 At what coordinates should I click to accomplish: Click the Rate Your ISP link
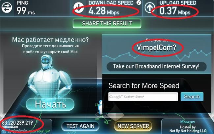coord(39,131)
